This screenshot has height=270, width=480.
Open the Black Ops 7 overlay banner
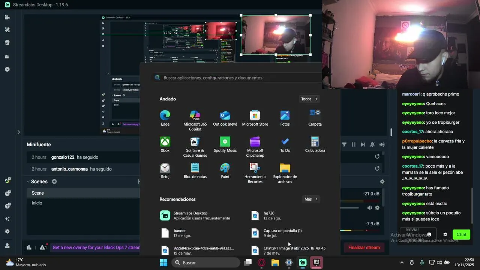click(96, 247)
